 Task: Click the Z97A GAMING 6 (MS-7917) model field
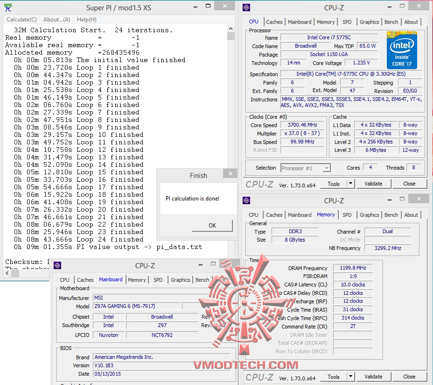(137, 306)
